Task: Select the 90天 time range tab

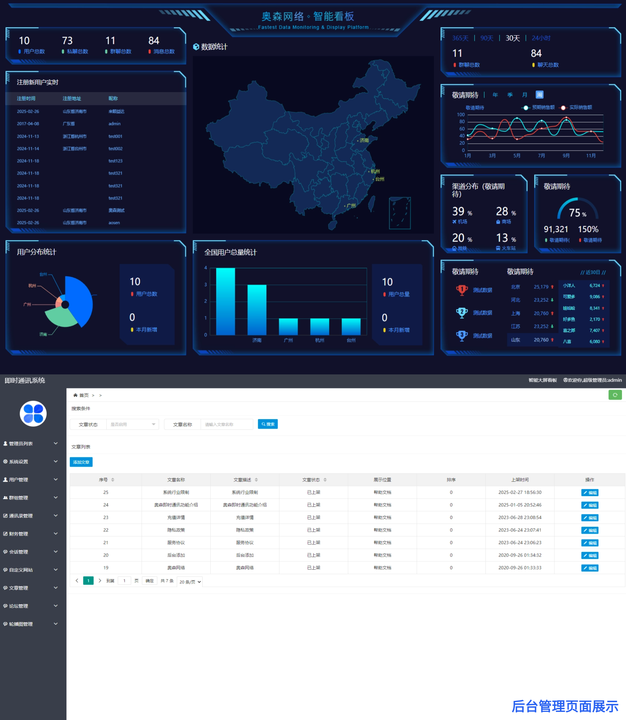Action: click(x=487, y=38)
